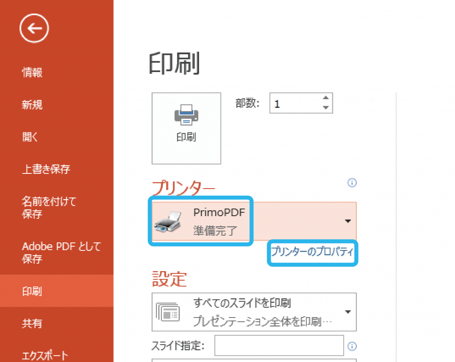The width and height of the screenshot is (455, 362).
Task: Click inside the スライド指定 text box
Action: point(279,346)
